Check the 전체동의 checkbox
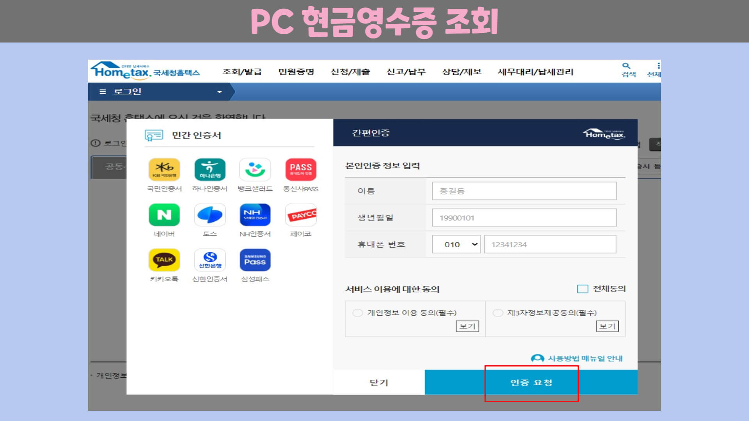Viewport: 749px width, 421px height. coord(582,289)
